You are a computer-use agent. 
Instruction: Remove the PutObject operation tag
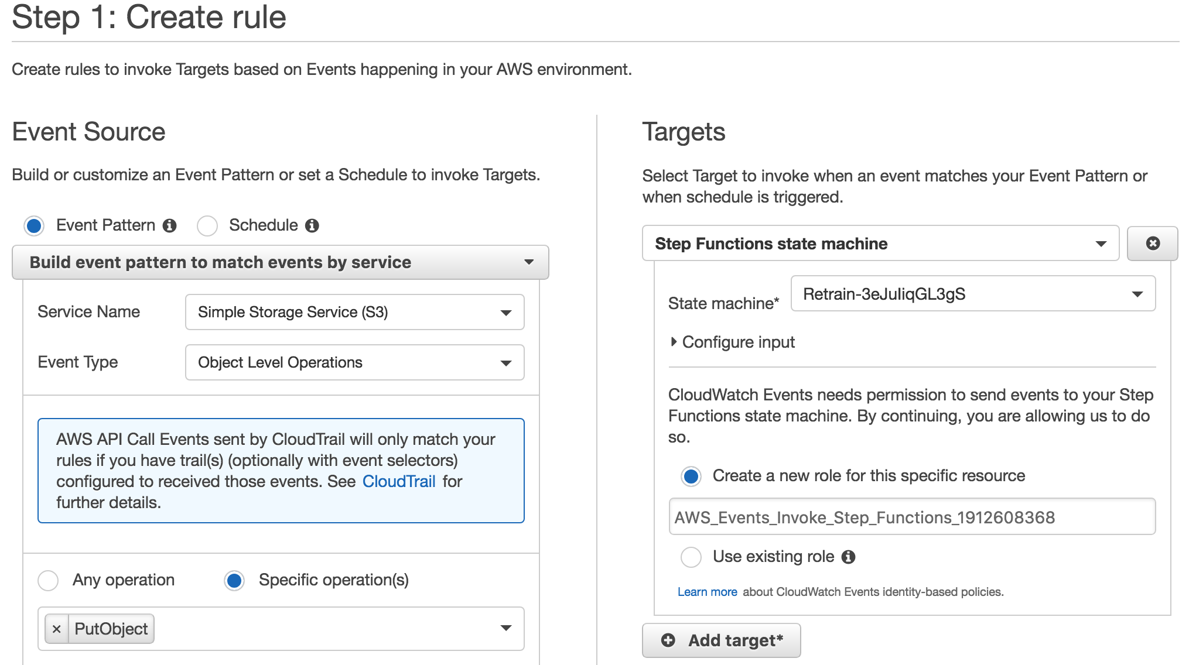(x=57, y=629)
